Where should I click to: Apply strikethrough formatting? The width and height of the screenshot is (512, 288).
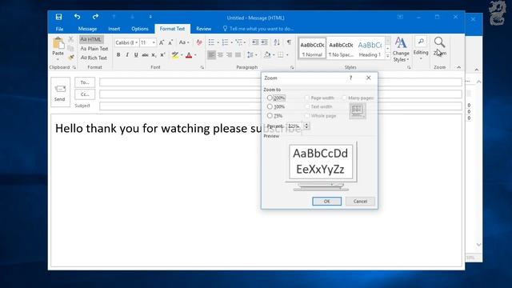pos(145,55)
